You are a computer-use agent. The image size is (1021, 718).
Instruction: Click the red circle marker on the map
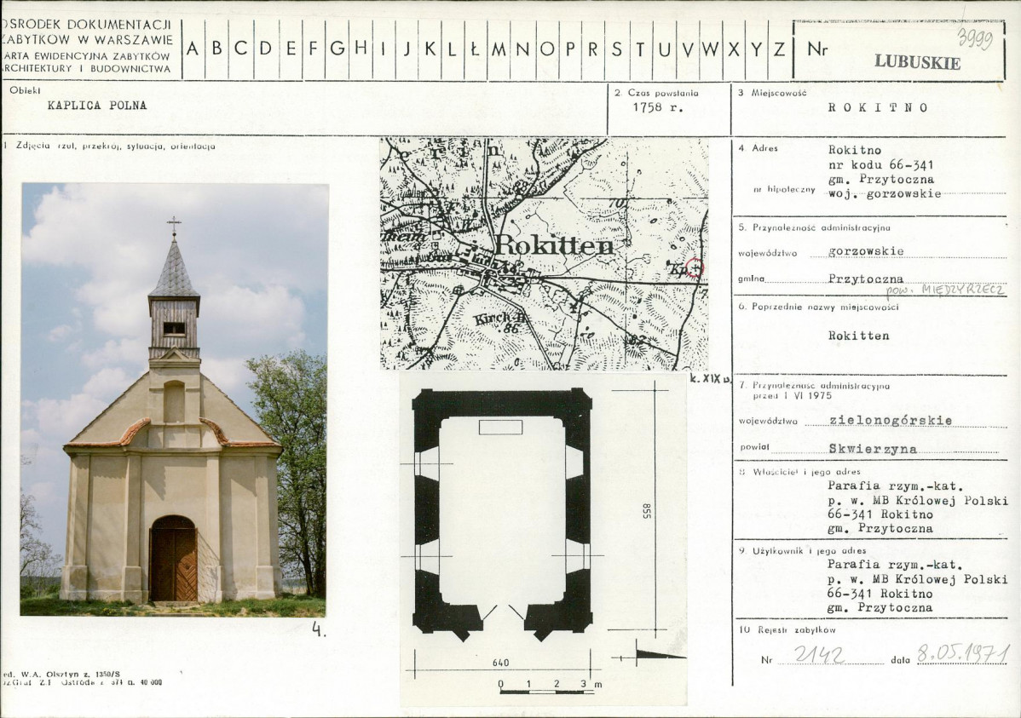point(695,268)
